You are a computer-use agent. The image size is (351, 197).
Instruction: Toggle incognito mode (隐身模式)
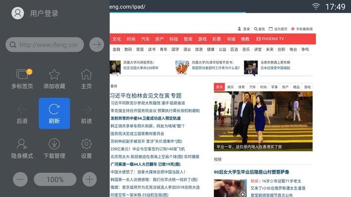point(22,144)
